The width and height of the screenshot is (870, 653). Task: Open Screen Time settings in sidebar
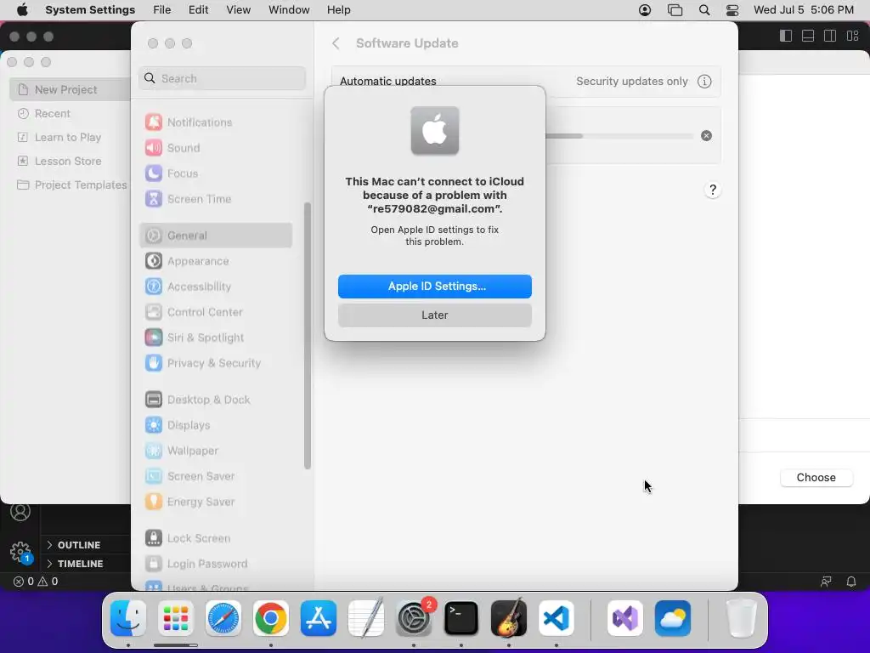[216, 199]
